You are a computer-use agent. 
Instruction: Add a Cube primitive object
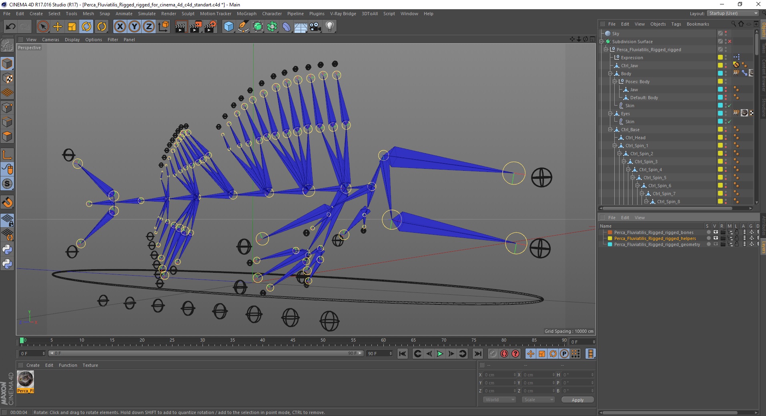tap(229, 27)
